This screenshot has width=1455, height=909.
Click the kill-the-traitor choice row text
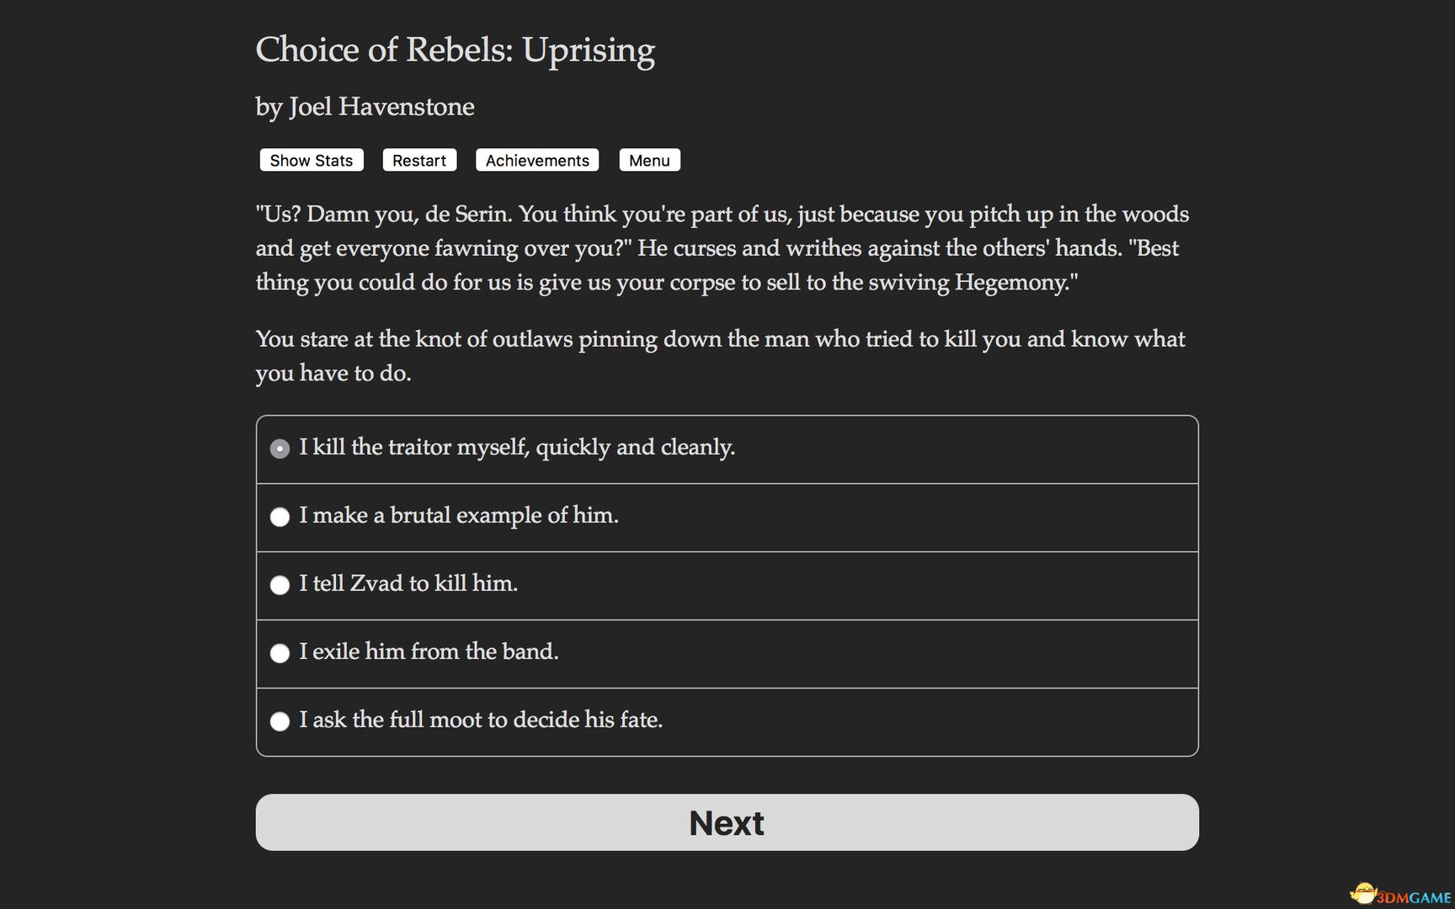click(517, 448)
